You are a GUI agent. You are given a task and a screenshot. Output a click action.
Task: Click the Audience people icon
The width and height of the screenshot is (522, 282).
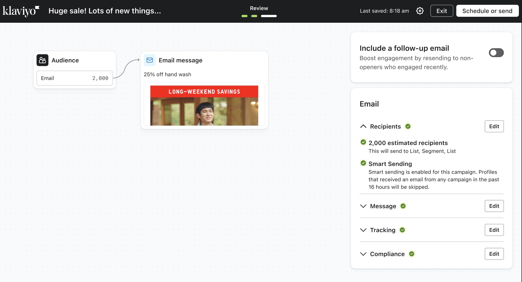[42, 60]
